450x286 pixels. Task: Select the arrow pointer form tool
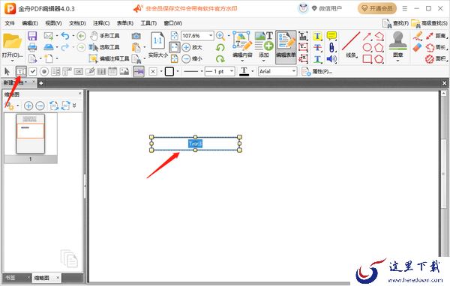[x=7, y=71]
